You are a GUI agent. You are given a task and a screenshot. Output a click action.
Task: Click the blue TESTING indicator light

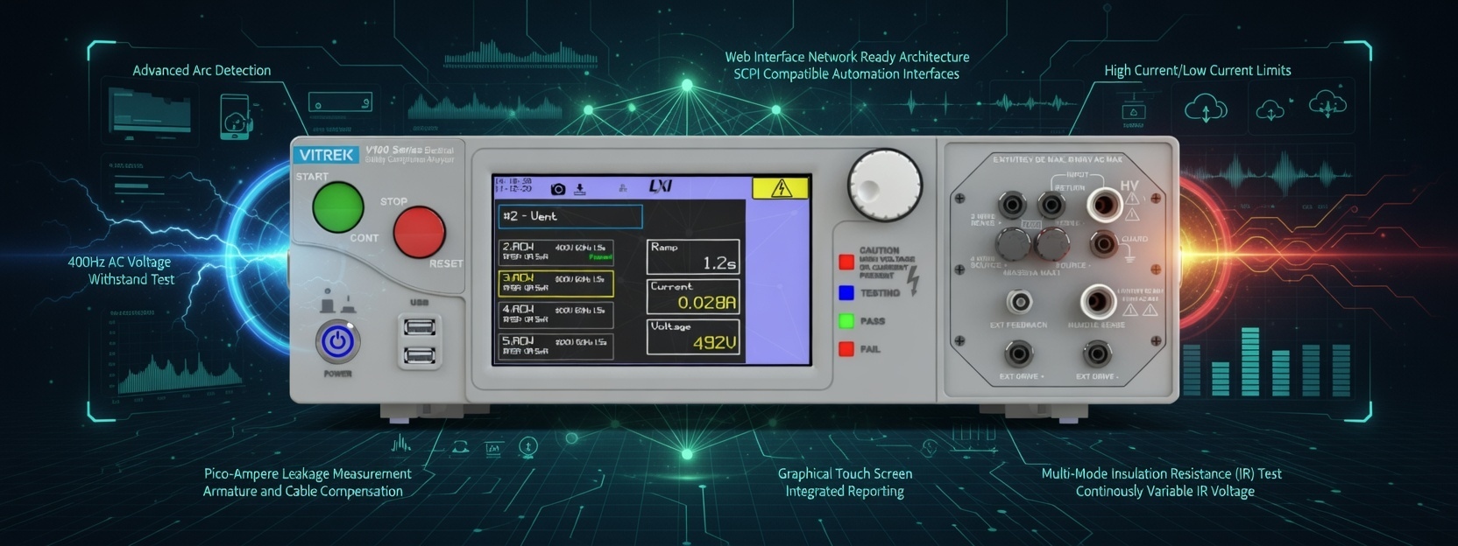click(x=846, y=293)
